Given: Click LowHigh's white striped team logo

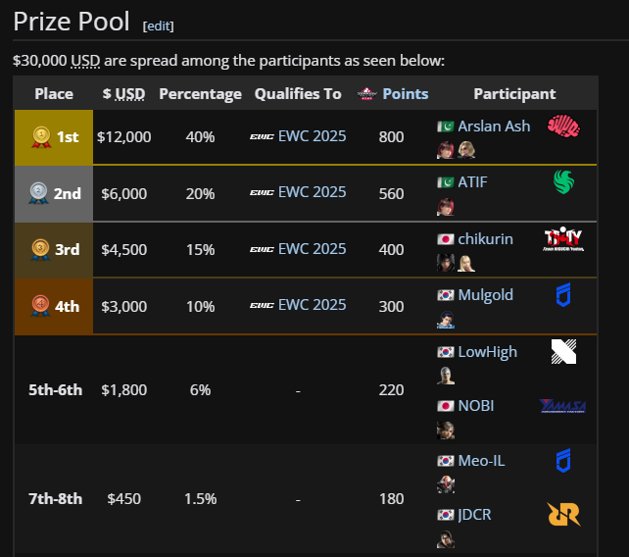Looking at the screenshot, I should point(563,351).
